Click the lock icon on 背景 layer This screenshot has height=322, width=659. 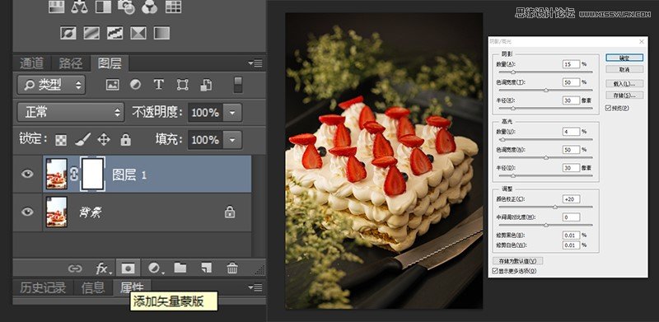point(230,212)
